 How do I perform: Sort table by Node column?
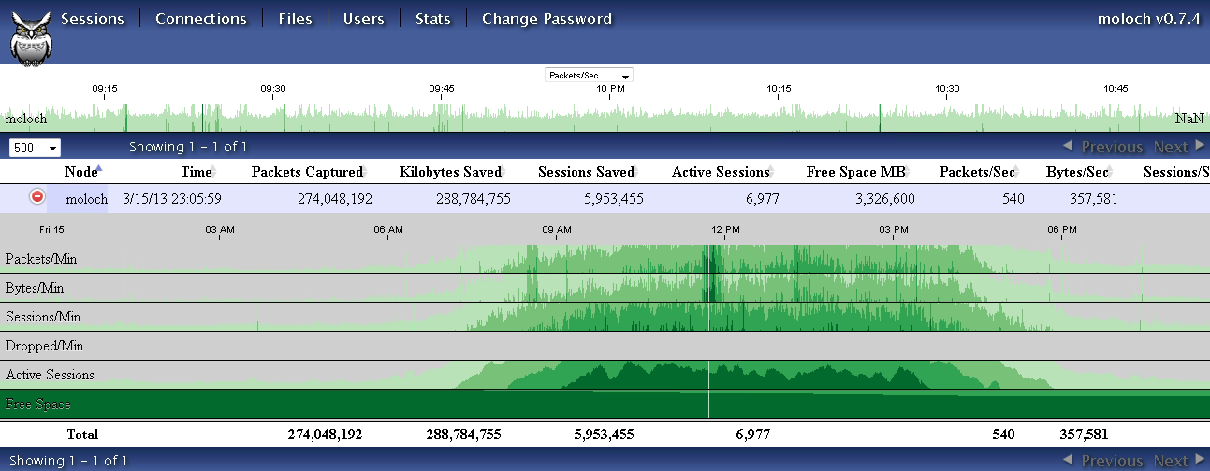coord(81,172)
